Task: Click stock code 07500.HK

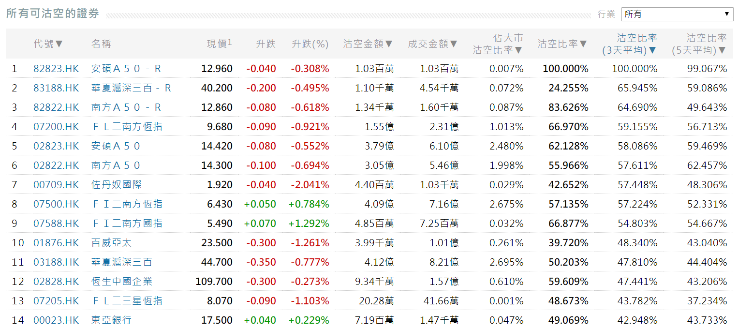Action: 56,204
